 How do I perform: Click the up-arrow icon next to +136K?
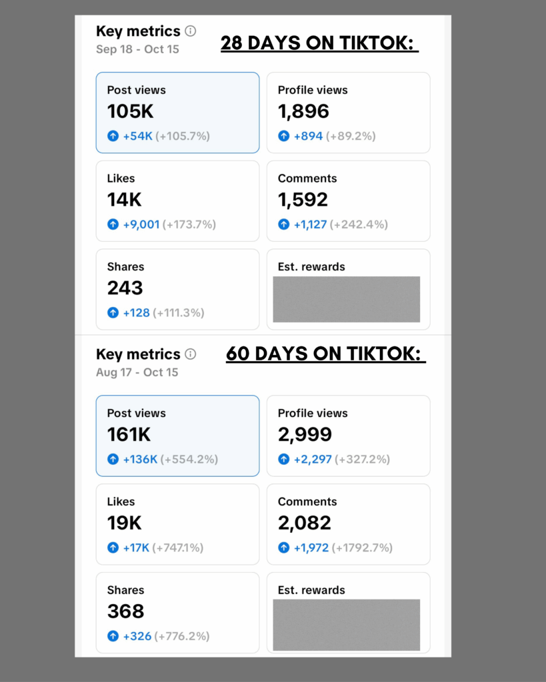point(113,459)
